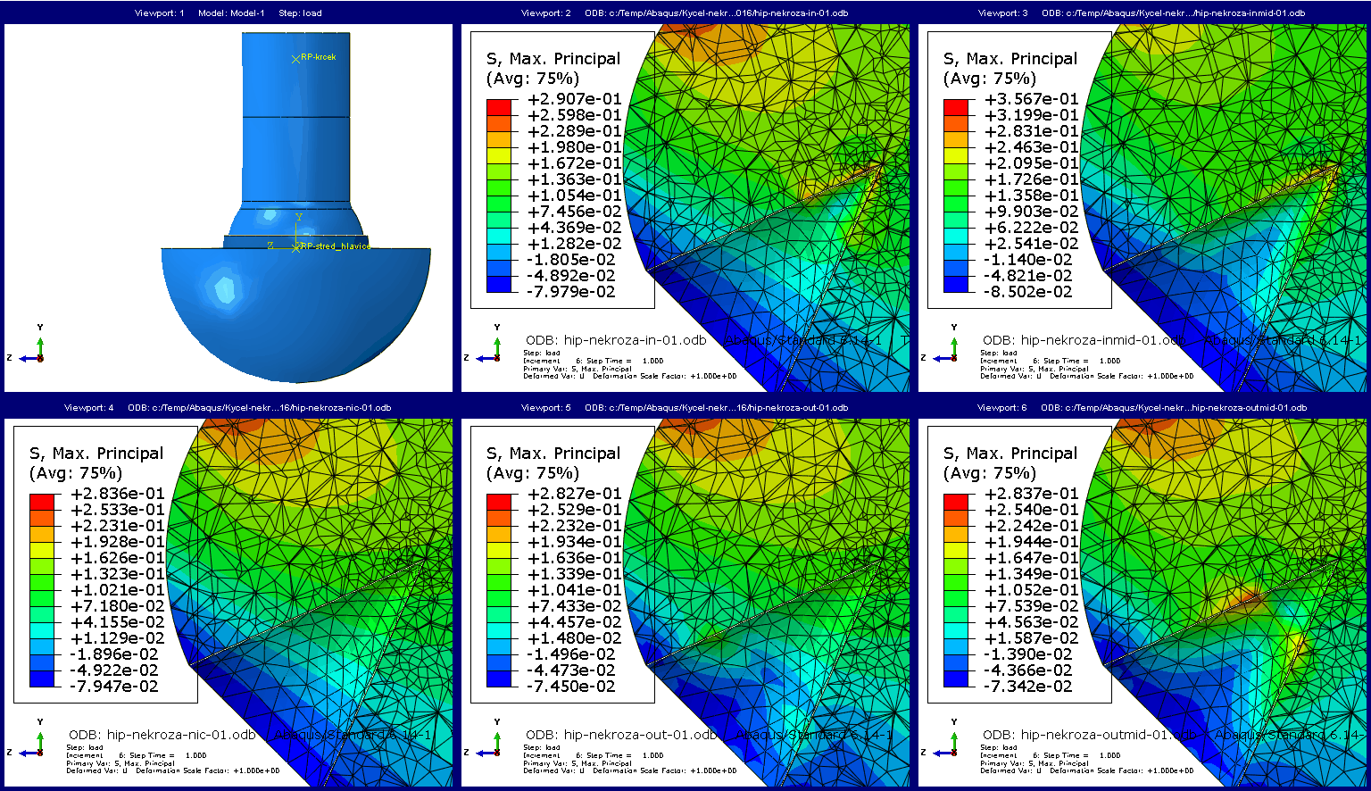
Task: Select the legend title in Viewport 4
Action: [x=96, y=462]
